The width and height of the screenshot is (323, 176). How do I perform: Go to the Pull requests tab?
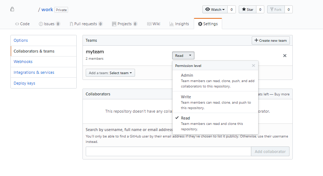[x=86, y=24]
